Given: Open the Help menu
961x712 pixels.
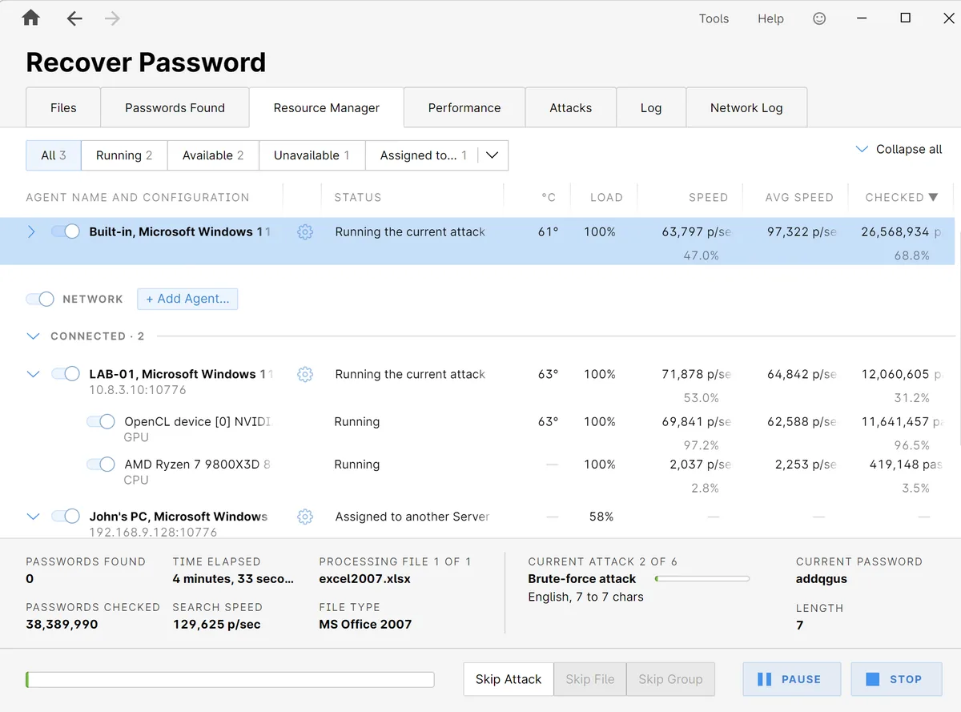Looking at the screenshot, I should tap(770, 18).
